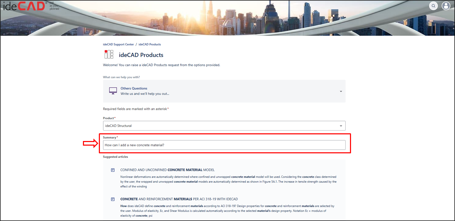Open the Product dropdown showing ideCAD Structural
The height and width of the screenshot is (221, 455).
pyautogui.click(x=224, y=126)
